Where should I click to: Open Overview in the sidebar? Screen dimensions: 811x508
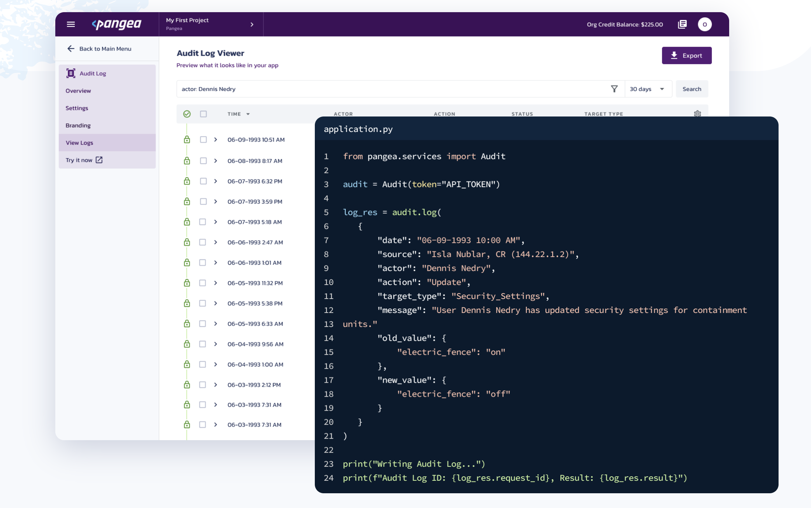pyautogui.click(x=107, y=91)
